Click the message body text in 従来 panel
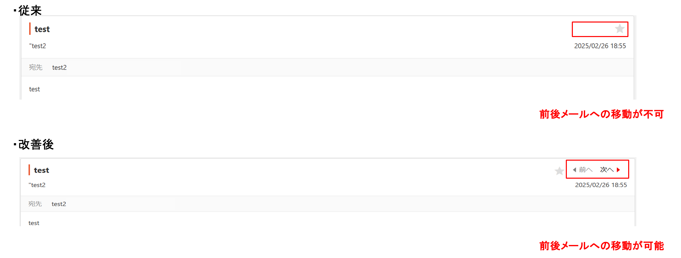Screen dimensions: 681x258 tap(34, 89)
